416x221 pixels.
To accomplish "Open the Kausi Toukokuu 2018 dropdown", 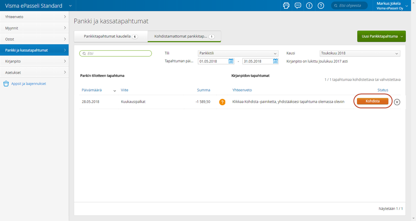I will click(359, 53).
